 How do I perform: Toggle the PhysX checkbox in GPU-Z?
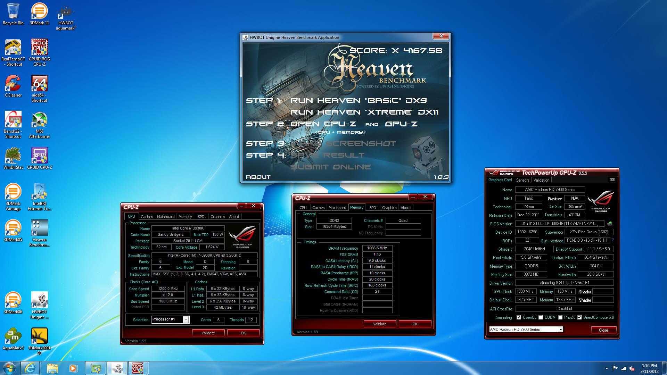[x=560, y=317]
